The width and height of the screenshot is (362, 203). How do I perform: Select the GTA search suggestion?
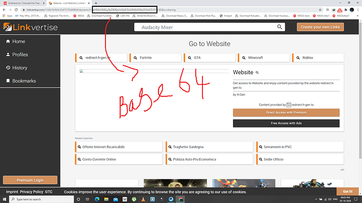210,58
